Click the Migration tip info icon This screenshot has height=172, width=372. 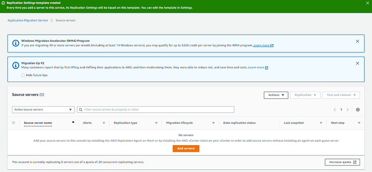point(16,65)
